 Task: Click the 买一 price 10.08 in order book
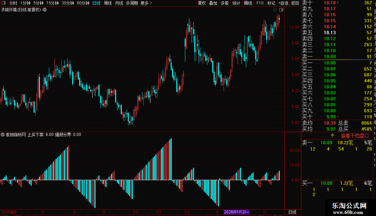[330, 63]
